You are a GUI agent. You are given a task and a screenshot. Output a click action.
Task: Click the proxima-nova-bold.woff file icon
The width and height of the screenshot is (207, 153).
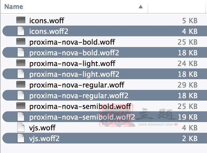click(21, 41)
